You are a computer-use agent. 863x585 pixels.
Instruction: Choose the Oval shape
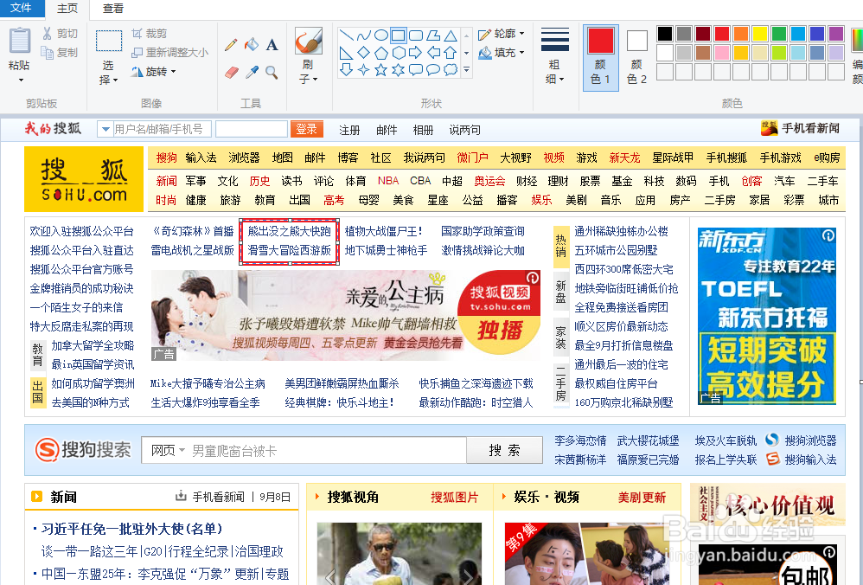pos(381,35)
